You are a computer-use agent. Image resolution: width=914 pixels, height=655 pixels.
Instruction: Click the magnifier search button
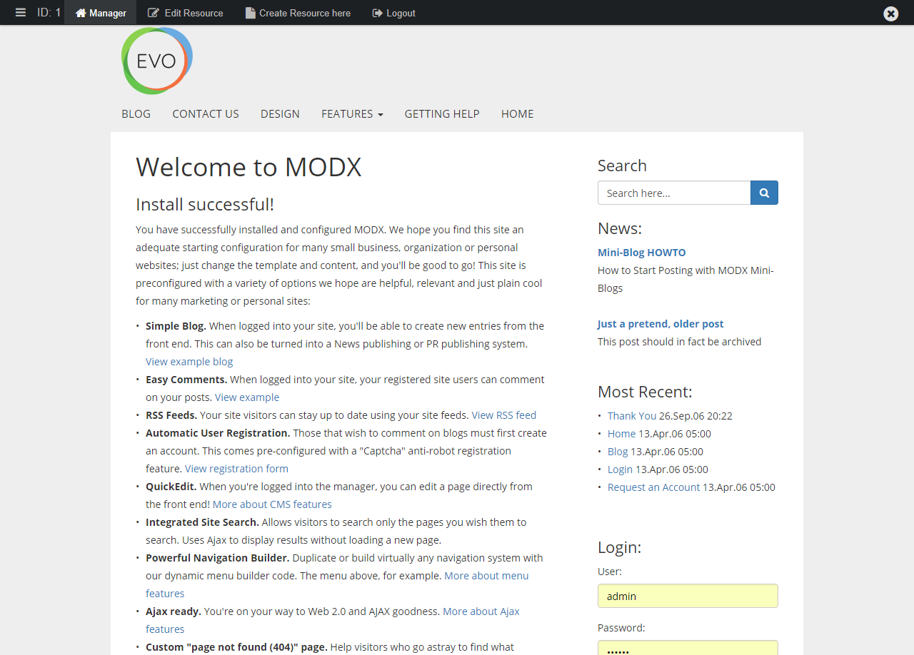click(764, 193)
